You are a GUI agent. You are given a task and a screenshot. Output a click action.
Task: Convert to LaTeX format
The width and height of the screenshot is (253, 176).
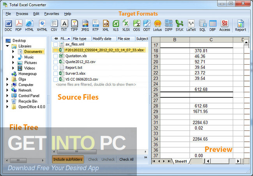191,25
